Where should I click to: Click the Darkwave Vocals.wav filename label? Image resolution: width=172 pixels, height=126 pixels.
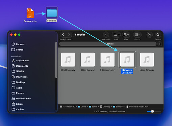click(x=127, y=71)
